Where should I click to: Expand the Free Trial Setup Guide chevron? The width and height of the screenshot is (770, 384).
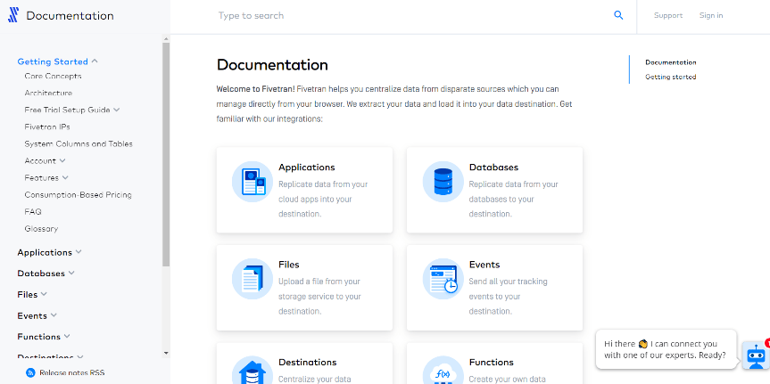tap(116, 110)
